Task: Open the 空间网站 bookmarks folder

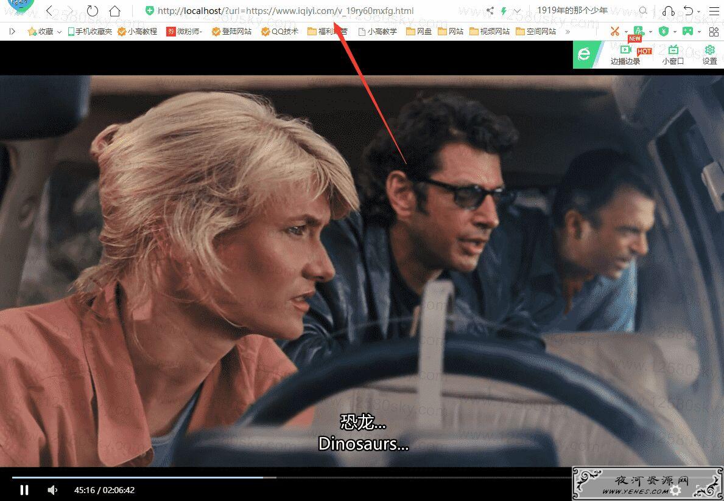Action: coord(536,32)
